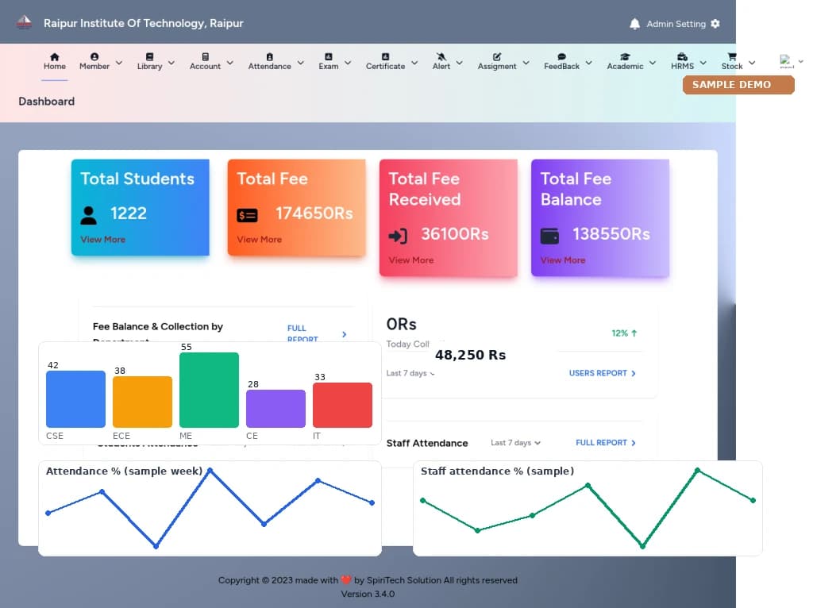
Task: Expand the Account menu chevron
Action: (x=230, y=63)
